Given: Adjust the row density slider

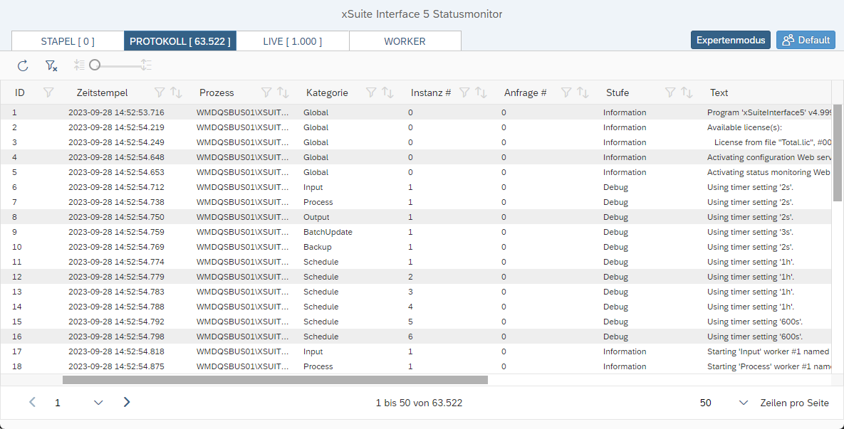Looking at the screenshot, I should point(95,65).
